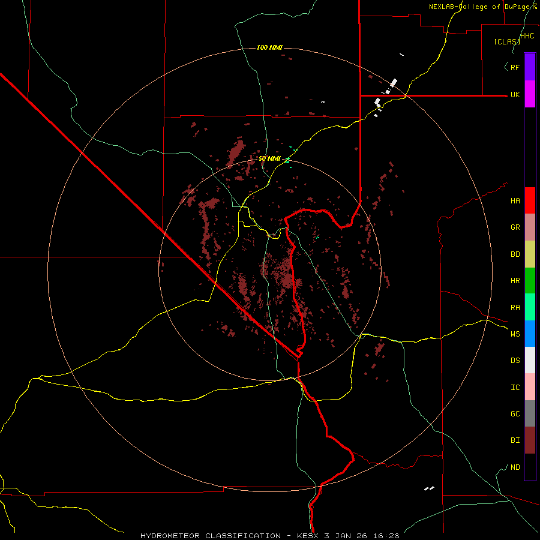This screenshot has width=540, height=540.
Task: Click the light green RA swatch
Action: tap(530, 307)
